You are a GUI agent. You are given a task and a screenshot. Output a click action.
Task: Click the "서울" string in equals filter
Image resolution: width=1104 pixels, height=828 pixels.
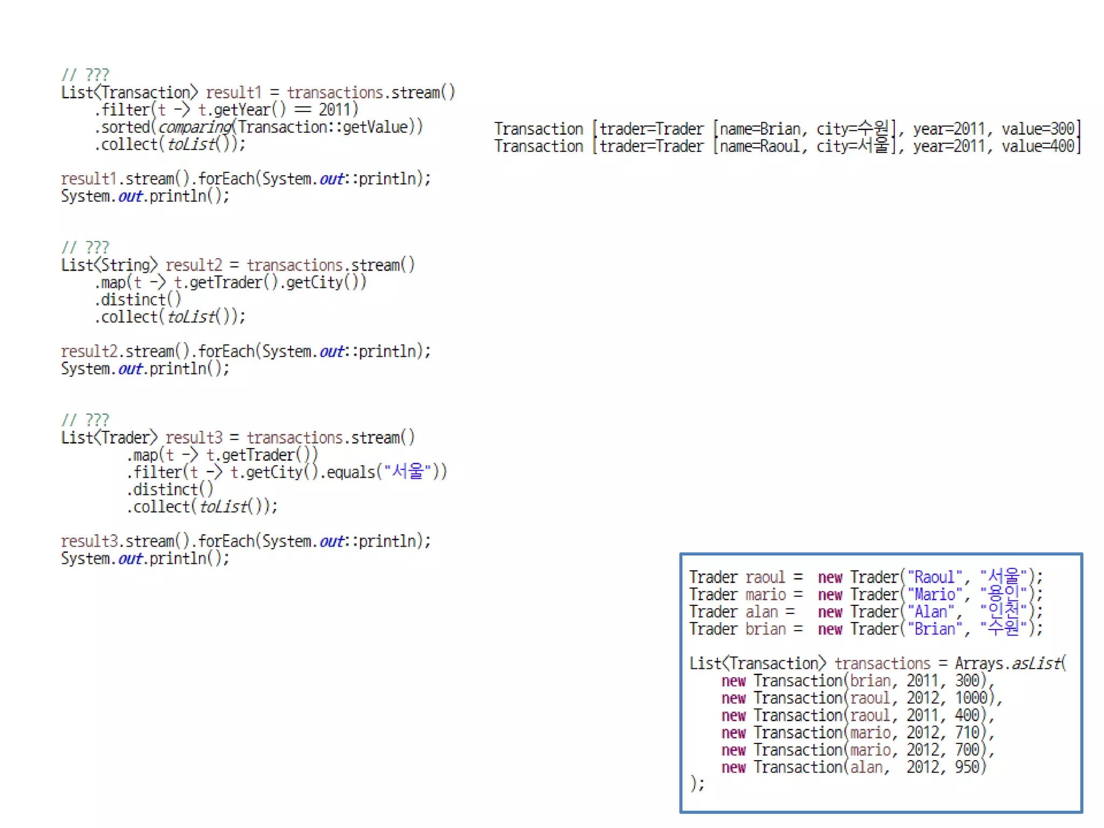[x=407, y=472]
